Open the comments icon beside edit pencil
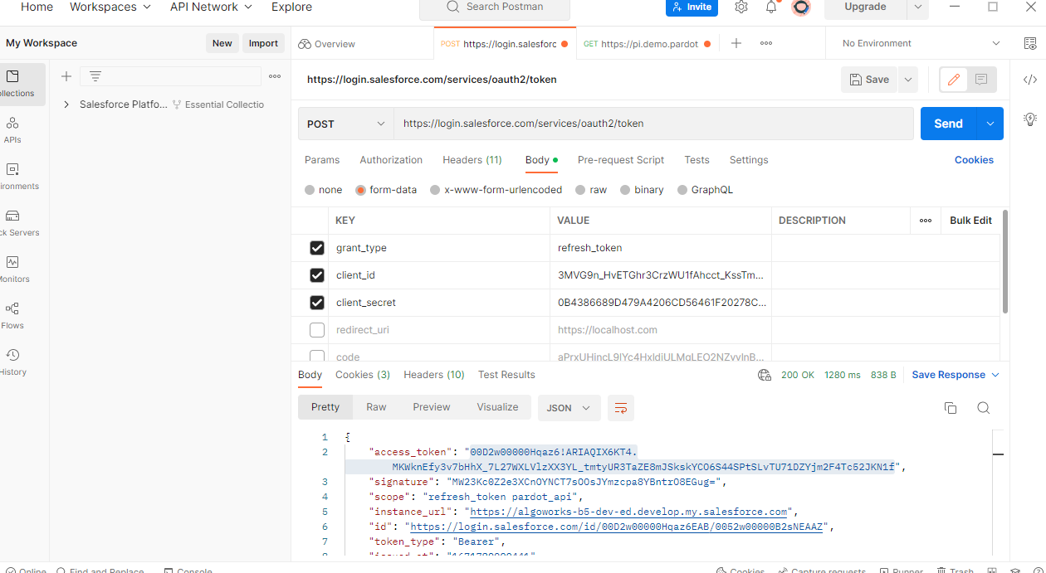1046x573 pixels. (981, 80)
